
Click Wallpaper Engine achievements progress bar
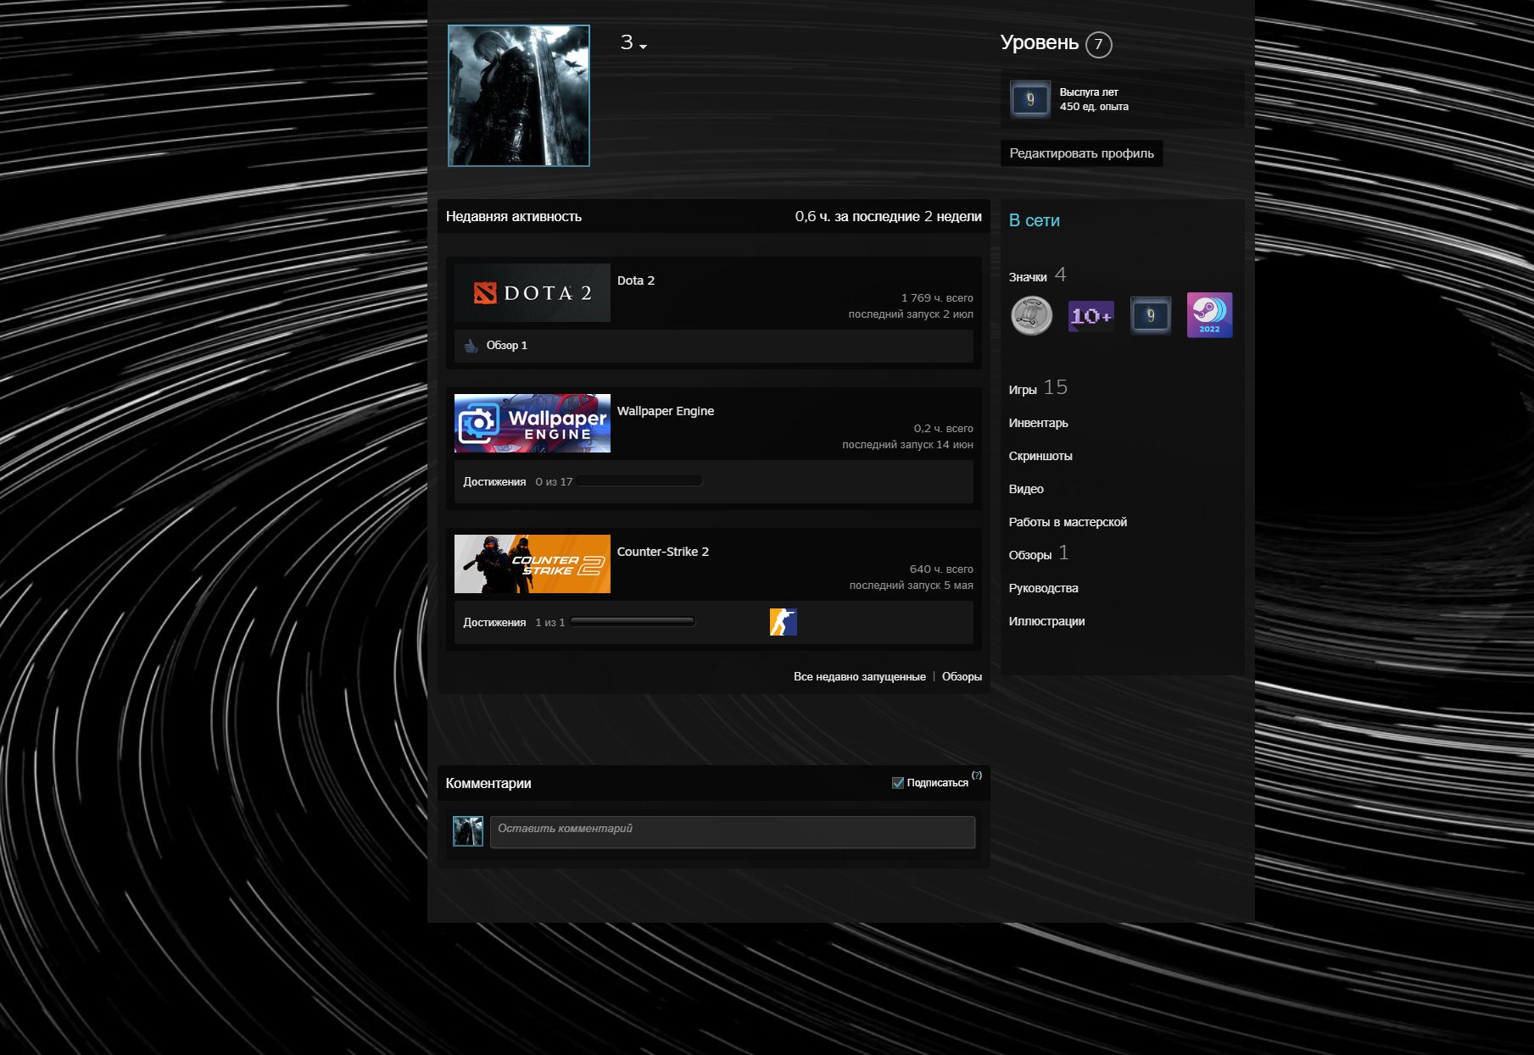640,481
